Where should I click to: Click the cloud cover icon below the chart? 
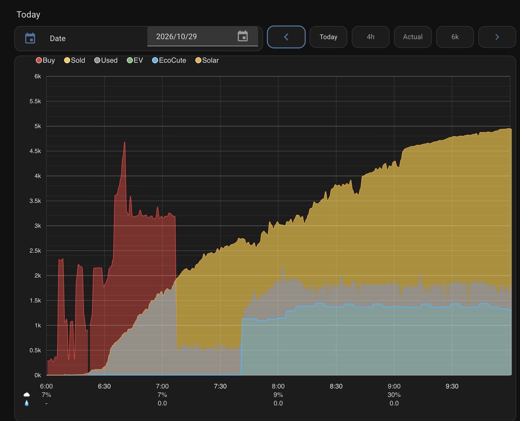coord(27,395)
